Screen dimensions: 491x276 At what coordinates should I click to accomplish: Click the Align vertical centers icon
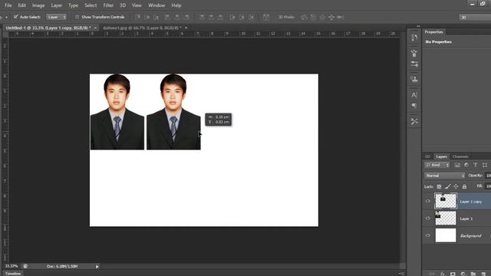coord(147,17)
